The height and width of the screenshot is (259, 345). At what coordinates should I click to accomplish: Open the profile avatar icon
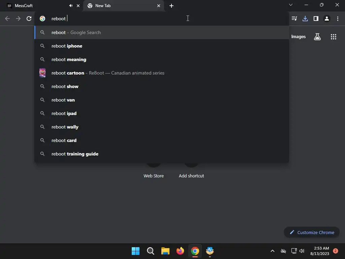(327, 19)
